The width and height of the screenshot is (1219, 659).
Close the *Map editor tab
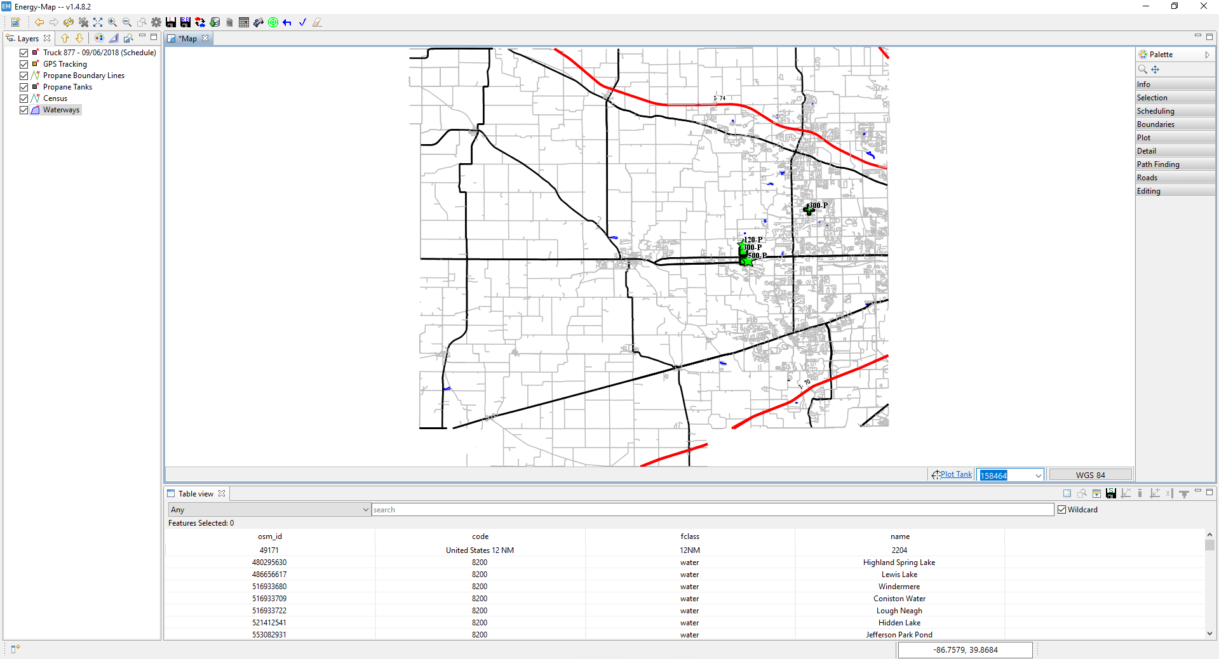[x=205, y=38]
